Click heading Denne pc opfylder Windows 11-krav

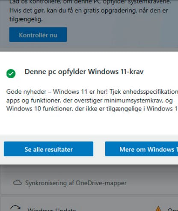pos(84,72)
